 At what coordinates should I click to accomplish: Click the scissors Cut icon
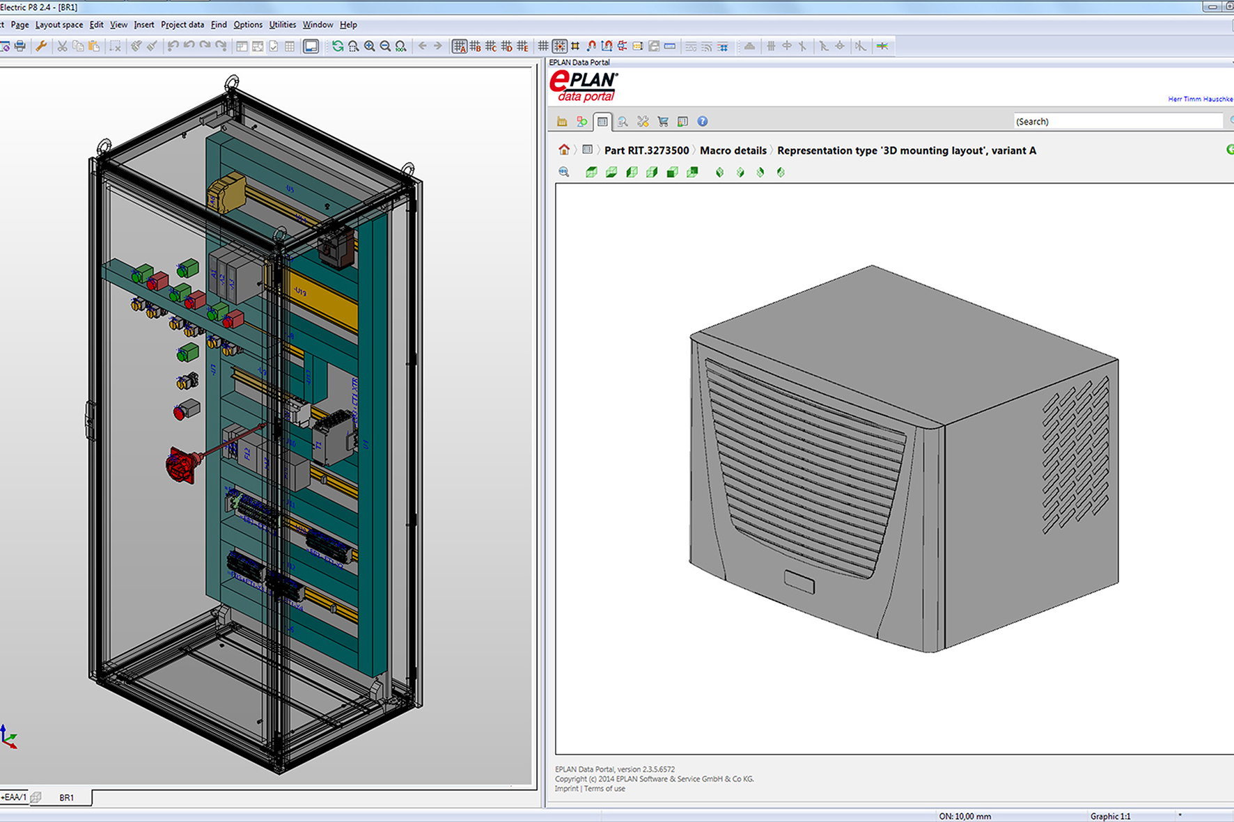pos(62,46)
